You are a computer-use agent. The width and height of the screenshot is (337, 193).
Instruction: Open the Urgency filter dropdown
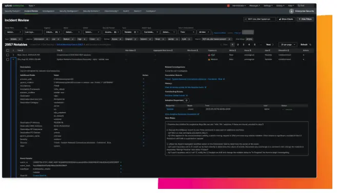coord(53,32)
